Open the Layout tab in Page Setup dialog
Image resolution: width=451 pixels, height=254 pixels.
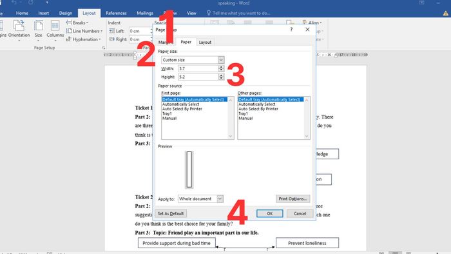205,43
